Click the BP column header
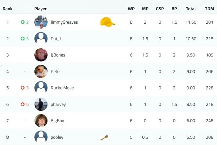The image size is (217, 145). (174, 9)
